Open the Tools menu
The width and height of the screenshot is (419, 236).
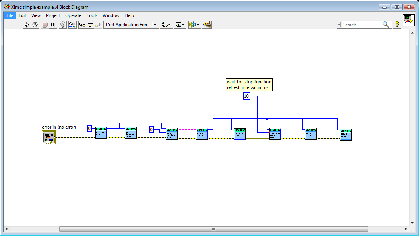[x=92, y=15]
